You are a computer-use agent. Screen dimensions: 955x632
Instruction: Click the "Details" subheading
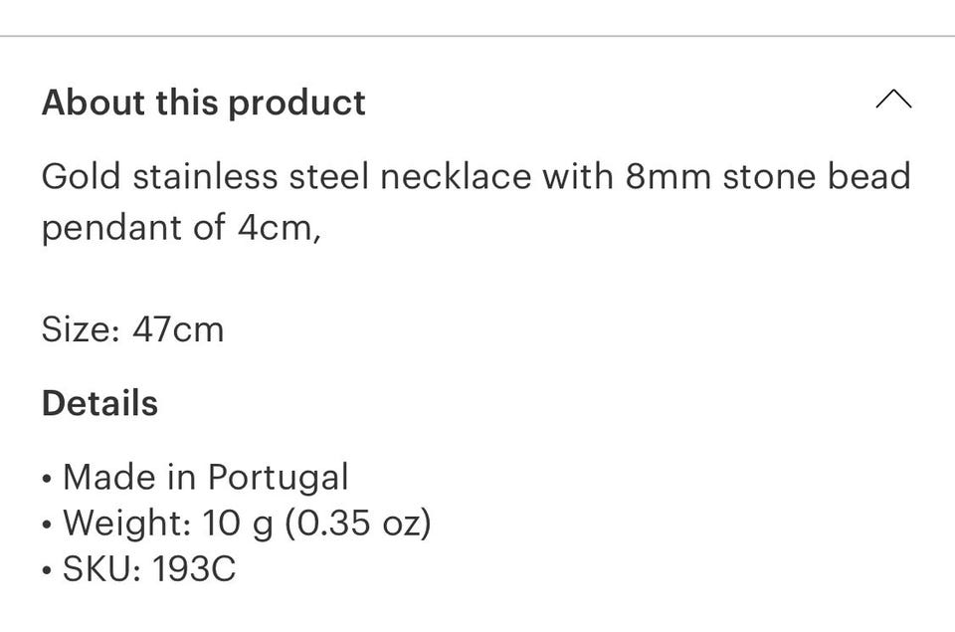(x=99, y=403)
